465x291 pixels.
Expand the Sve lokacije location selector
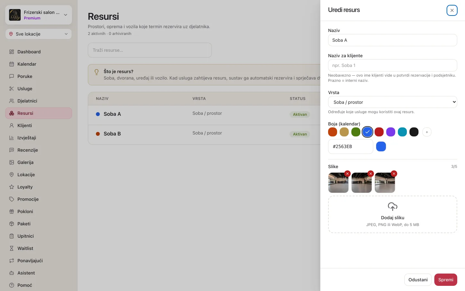[x=38, y=34]
